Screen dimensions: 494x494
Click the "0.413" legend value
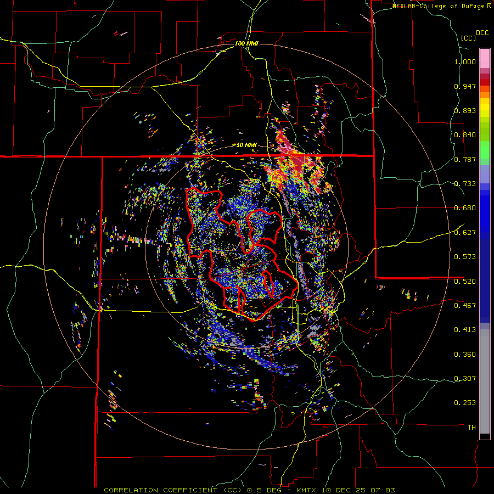pyautogui.click(x=465, y=330)
